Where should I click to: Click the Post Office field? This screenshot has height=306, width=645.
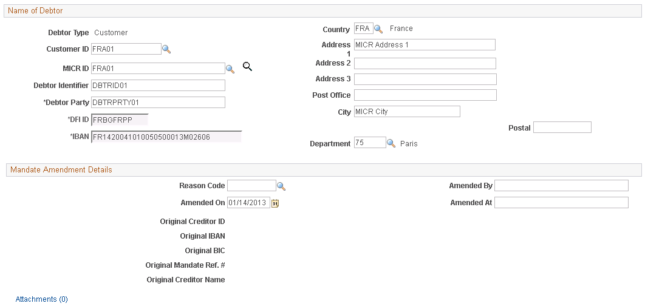pos(425,95)
